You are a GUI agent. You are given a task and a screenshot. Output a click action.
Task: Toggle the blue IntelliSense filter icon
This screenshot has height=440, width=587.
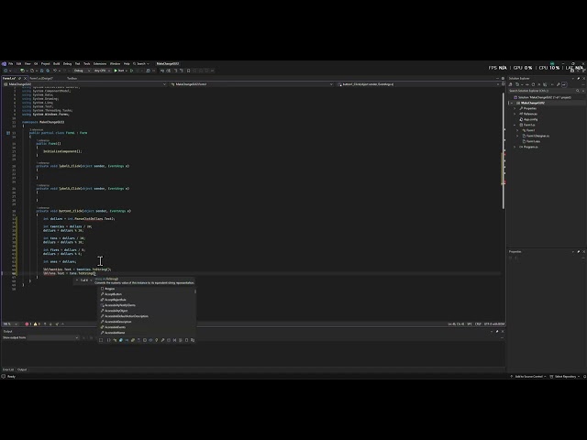click(x=120, y=340)
